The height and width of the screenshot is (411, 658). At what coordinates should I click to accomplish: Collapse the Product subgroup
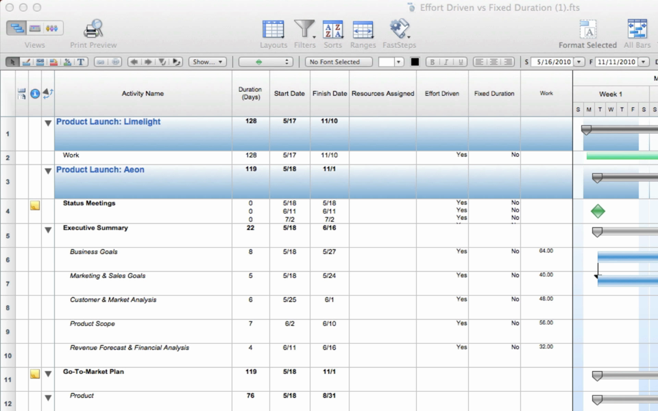(48, 398)
